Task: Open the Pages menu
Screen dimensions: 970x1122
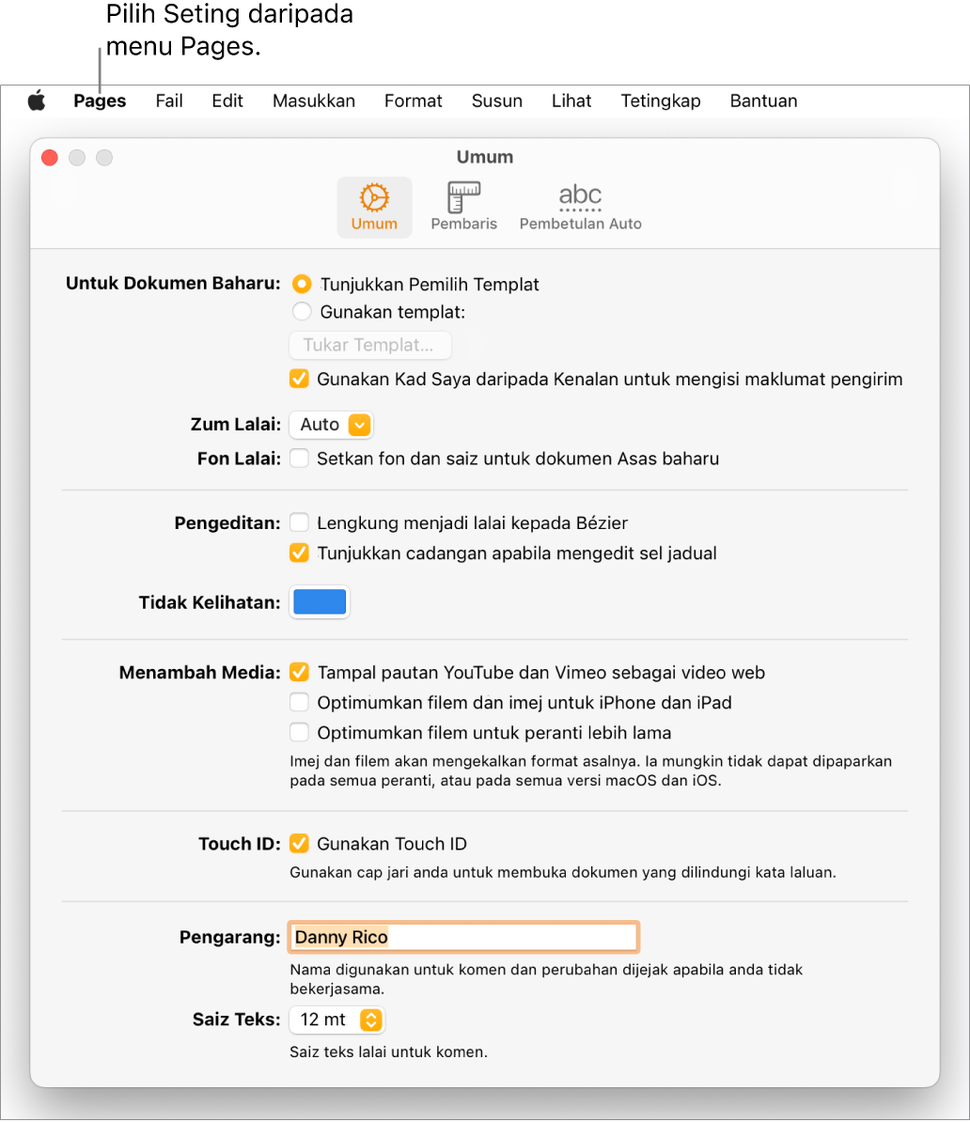Action: point(100,101)
